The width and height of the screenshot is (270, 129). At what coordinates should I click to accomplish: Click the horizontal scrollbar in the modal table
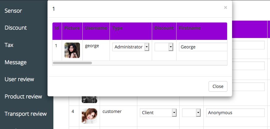click(x=73, y=63)
